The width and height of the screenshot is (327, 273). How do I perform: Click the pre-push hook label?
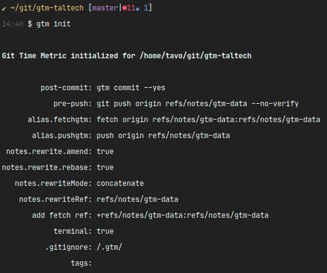[73, 104]
